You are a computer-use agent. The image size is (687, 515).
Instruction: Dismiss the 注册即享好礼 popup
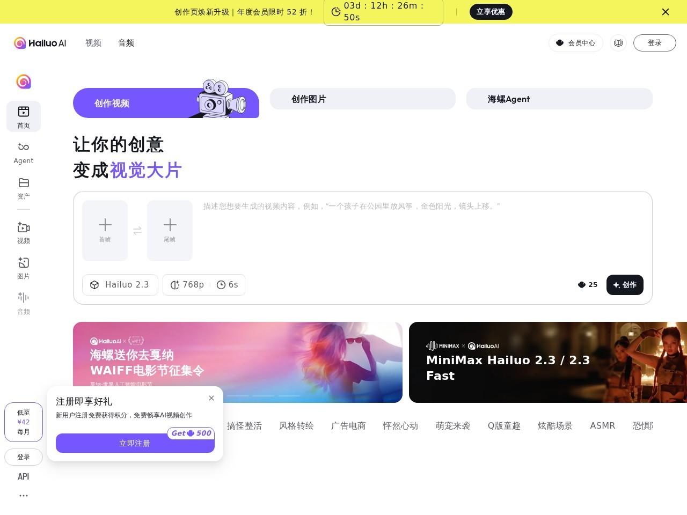point(211,398)
